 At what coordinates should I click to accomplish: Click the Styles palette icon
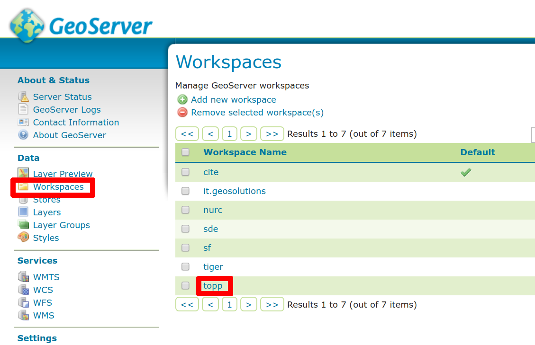[x=23, y=237]
